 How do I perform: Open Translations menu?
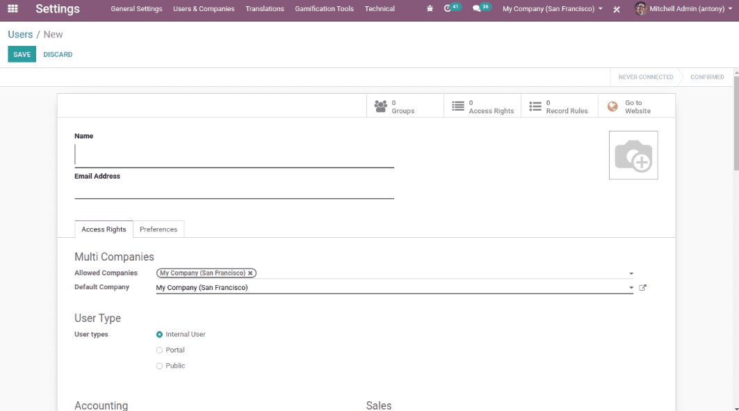[265, 8]
